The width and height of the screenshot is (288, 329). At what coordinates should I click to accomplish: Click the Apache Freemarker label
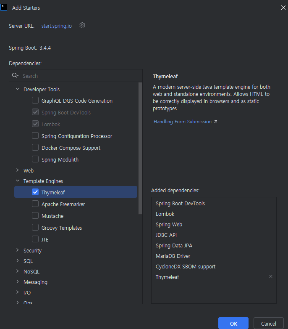tap(63, 204)
